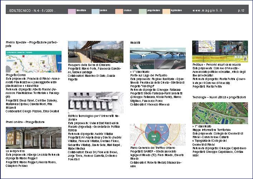Open the strutture section label

(x=127, y=10)
